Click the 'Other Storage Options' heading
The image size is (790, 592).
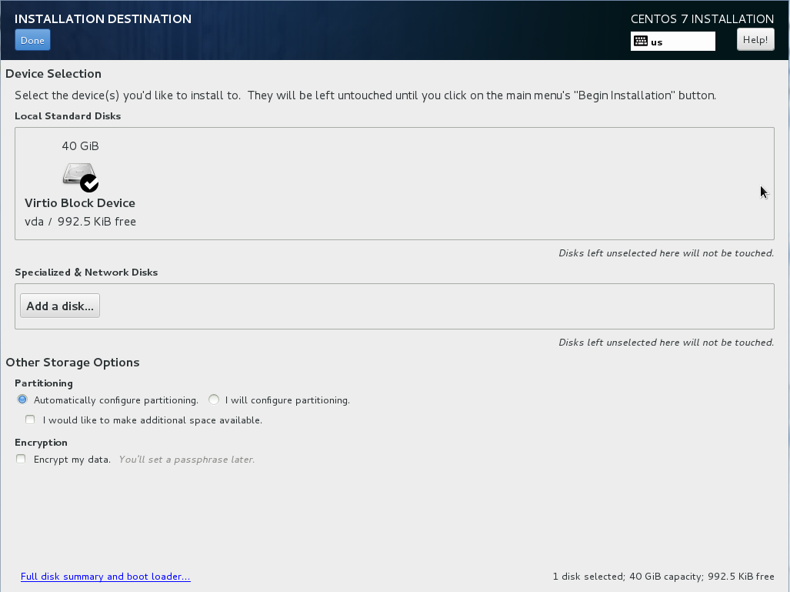(x=72, y=363)
